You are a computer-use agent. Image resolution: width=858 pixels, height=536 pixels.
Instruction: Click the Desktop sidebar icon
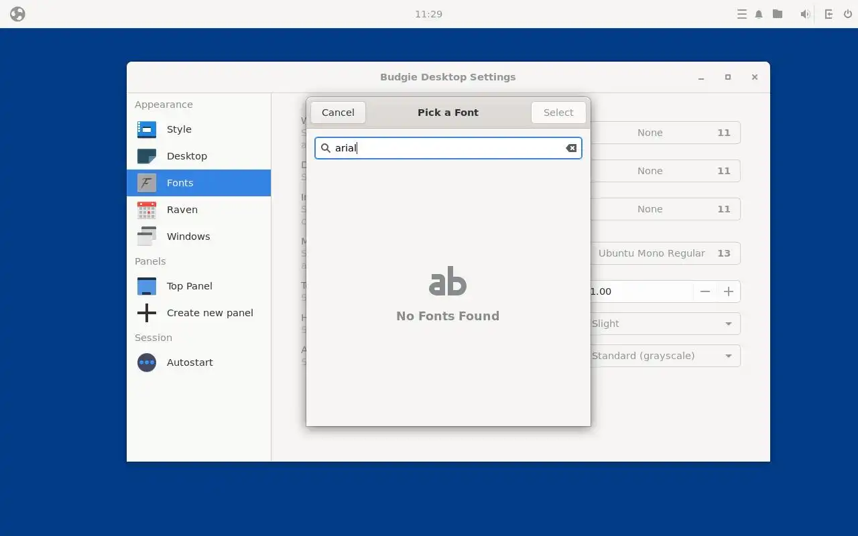pyautogui.click(x=147, y=156)
